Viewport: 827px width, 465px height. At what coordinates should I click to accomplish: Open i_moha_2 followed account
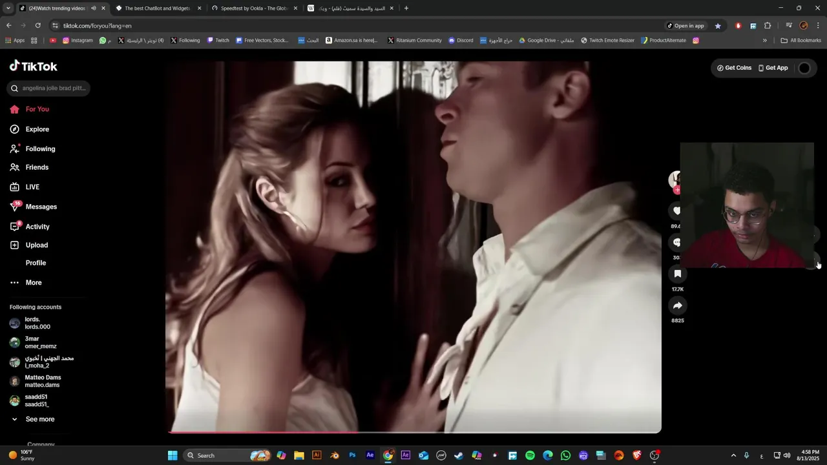pyautogui.click(x=41, y=362)
